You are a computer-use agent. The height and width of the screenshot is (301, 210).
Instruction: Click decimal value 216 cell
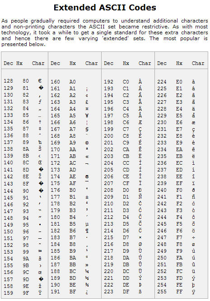coord(108,245)
